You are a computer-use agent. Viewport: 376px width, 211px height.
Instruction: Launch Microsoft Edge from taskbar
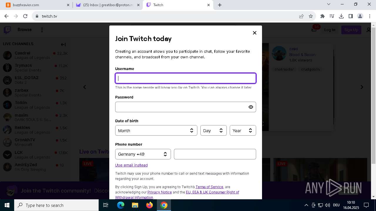point(121,205)
